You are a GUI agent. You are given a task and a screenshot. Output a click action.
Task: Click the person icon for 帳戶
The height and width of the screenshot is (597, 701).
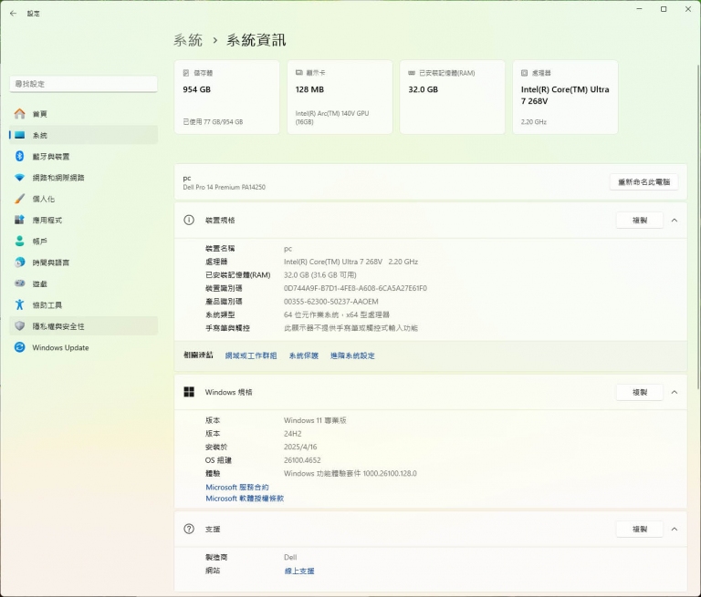click(20, 242)
